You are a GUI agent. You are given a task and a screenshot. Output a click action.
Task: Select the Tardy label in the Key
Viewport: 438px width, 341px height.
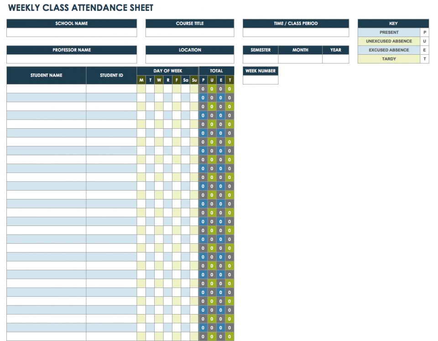click(x=389, y=59)
